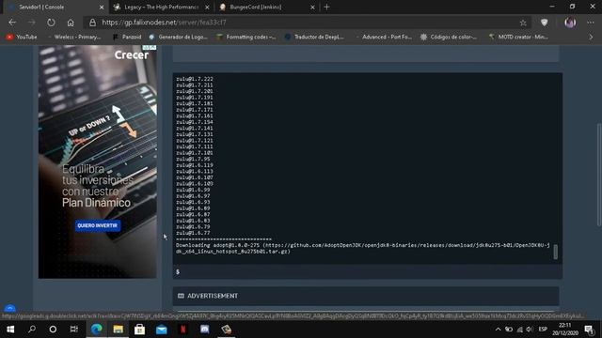Open Advanced Port Forwarding bookmark
The width and height of the screenshot is (602, 338).
(384, 37)
